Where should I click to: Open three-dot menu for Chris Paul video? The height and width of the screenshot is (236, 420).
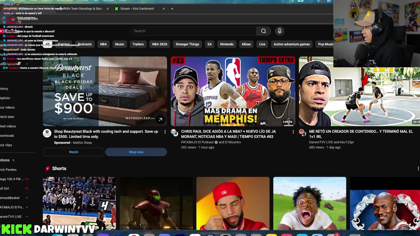pyautogui.click(x=293, y=132)
